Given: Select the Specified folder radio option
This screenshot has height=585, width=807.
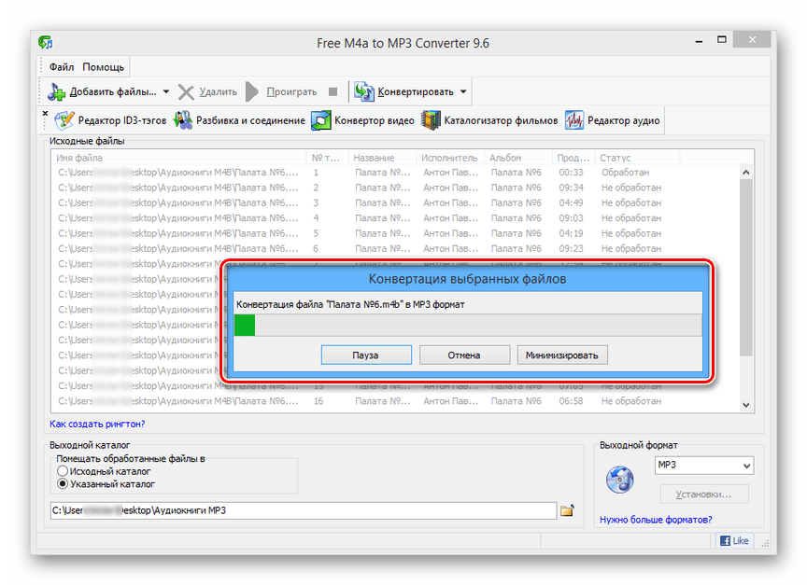Looking at the screenshot, I should 64,484.
